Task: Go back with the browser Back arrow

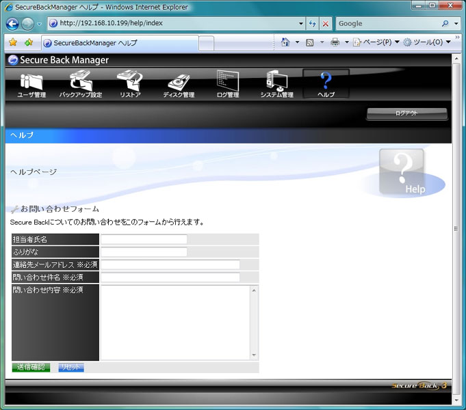Action: tap(12, 24)
